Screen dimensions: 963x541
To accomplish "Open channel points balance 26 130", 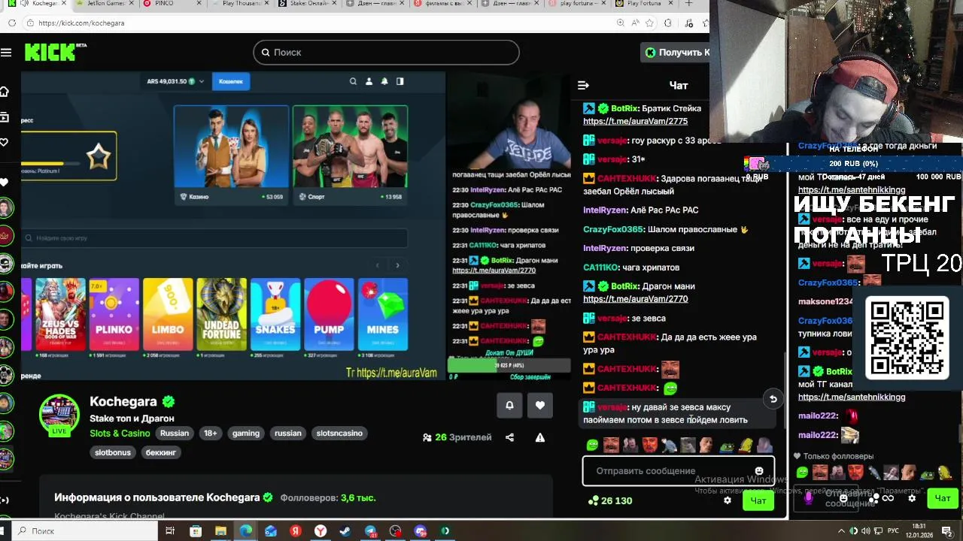I will click(610, 500).
